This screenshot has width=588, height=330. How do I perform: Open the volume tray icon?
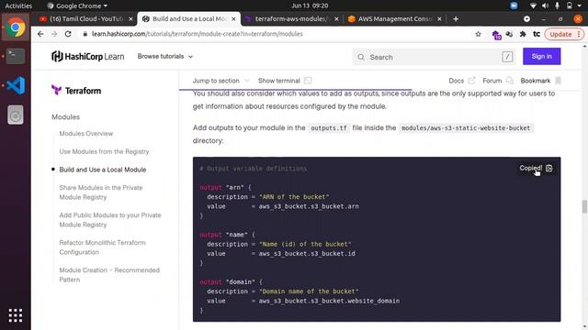click(x=545, y=5)
